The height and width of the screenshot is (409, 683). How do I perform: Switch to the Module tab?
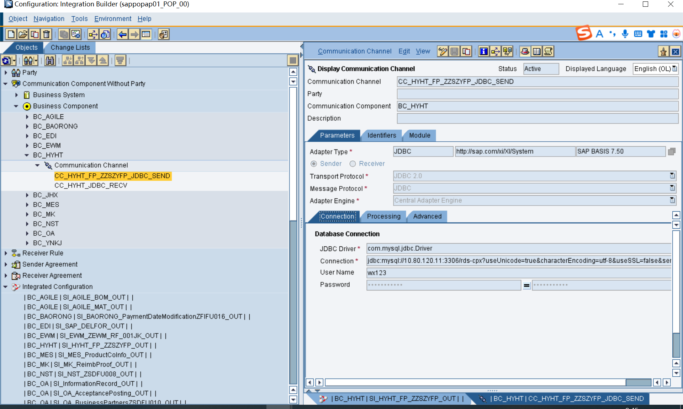[419, 135]
